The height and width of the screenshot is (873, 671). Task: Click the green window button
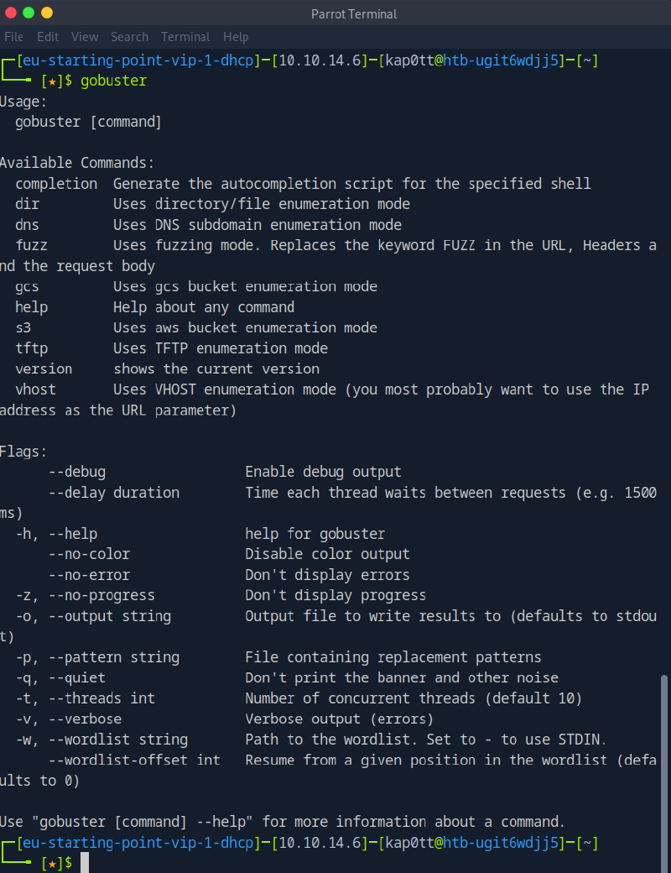point(29,13)
